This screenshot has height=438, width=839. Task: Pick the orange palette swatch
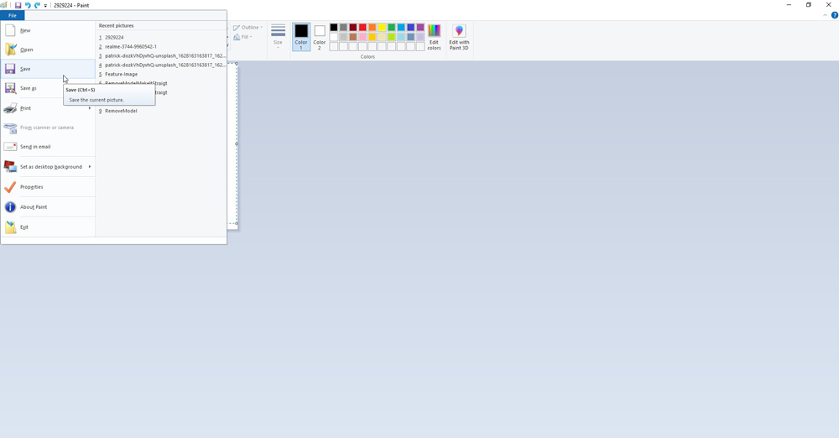coord(373,28)
